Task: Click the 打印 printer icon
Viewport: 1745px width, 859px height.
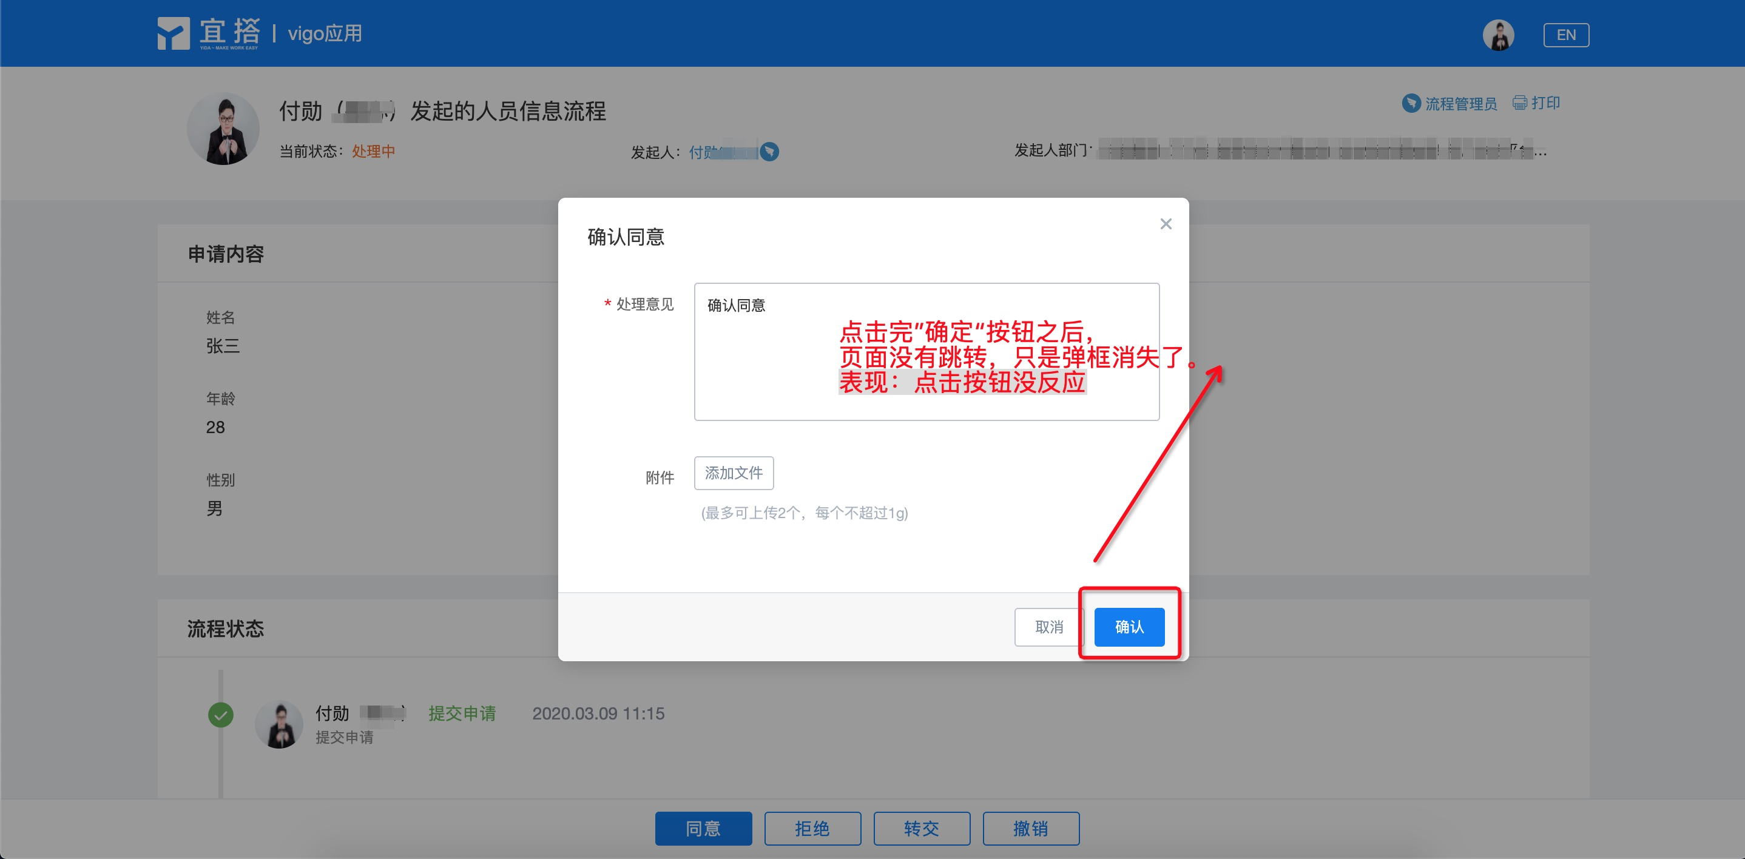Action: click(x=1519, y=103)
